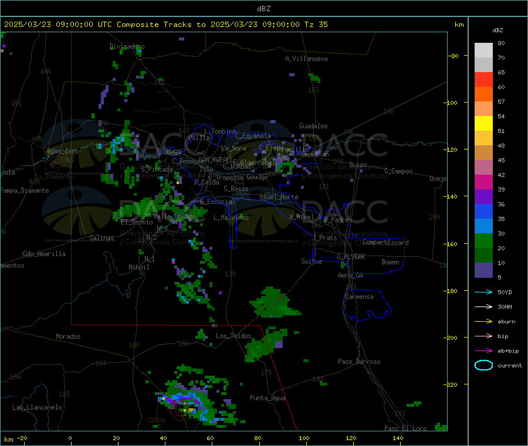
Task: Click the Punta_Agua map label
Action: (268, 398)
